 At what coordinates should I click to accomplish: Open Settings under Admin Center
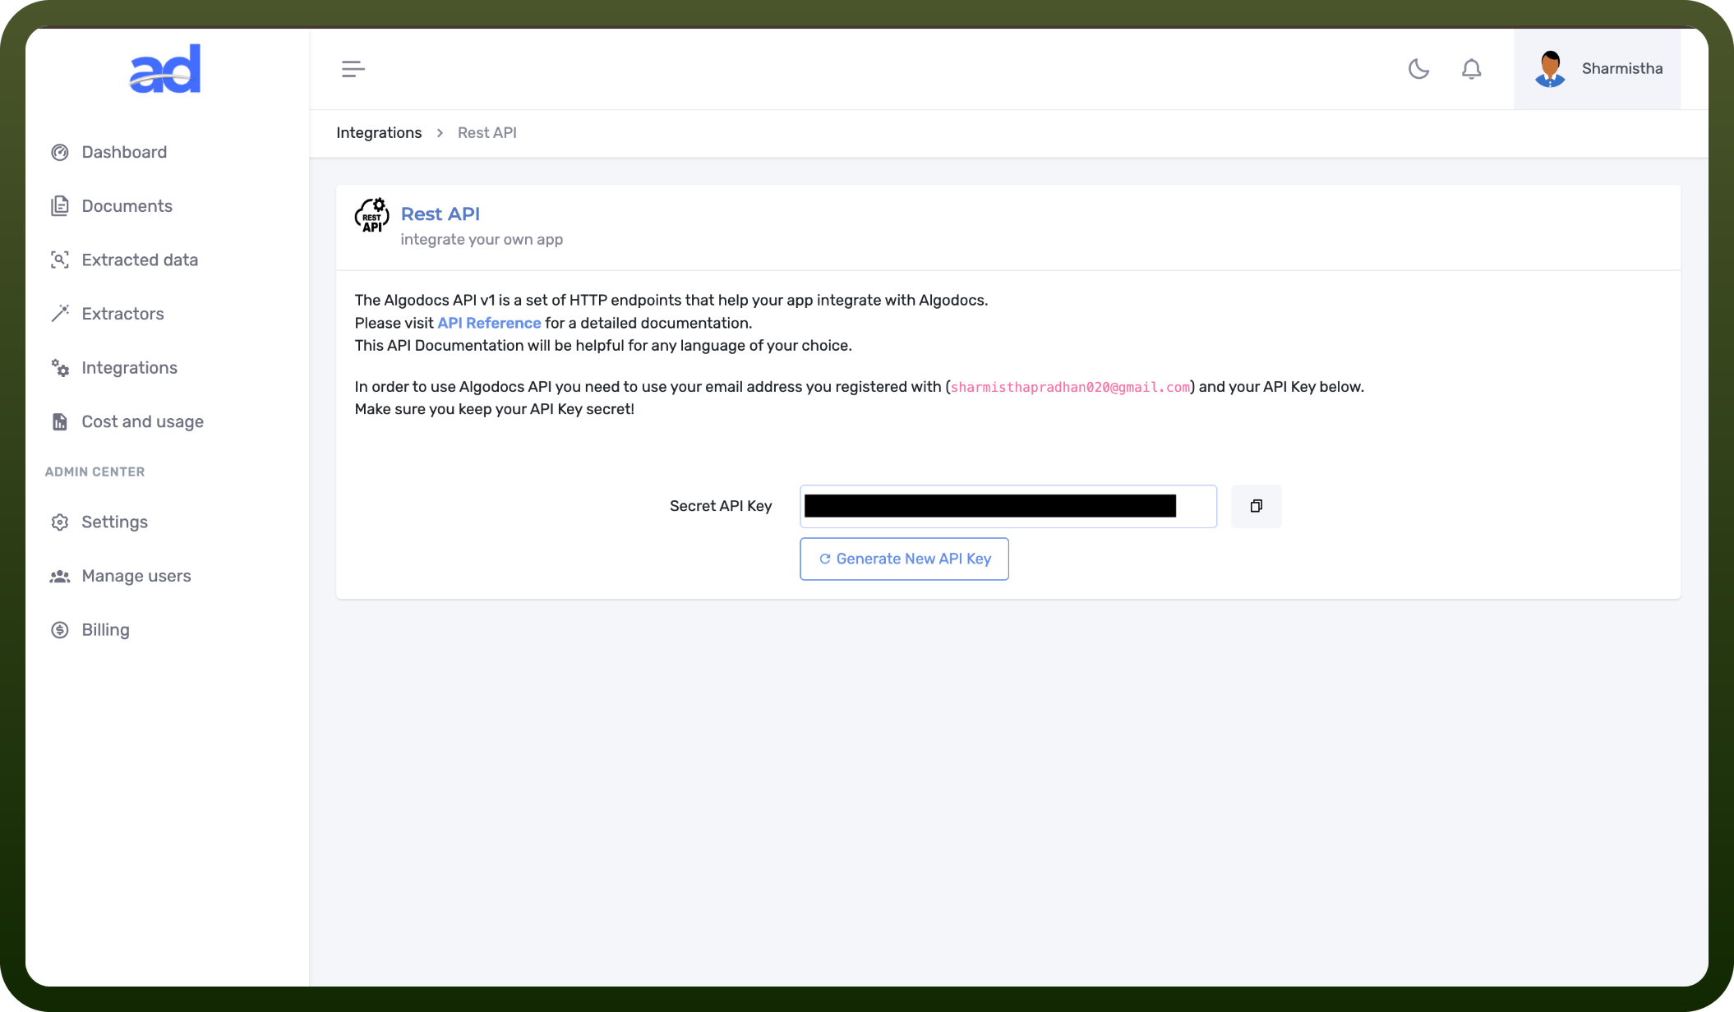pos(114,522)
